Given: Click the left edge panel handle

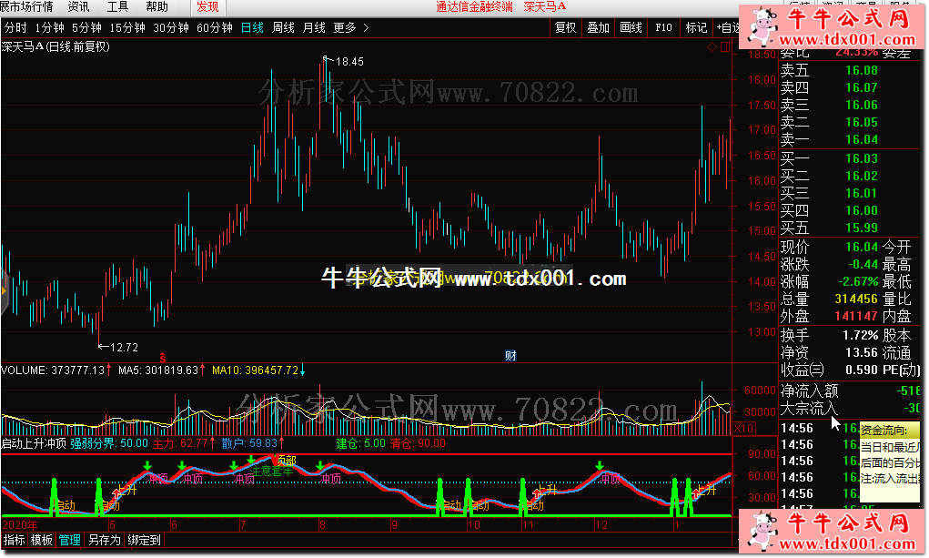Looking at the screenshot, I should click(x=4, y=290).
